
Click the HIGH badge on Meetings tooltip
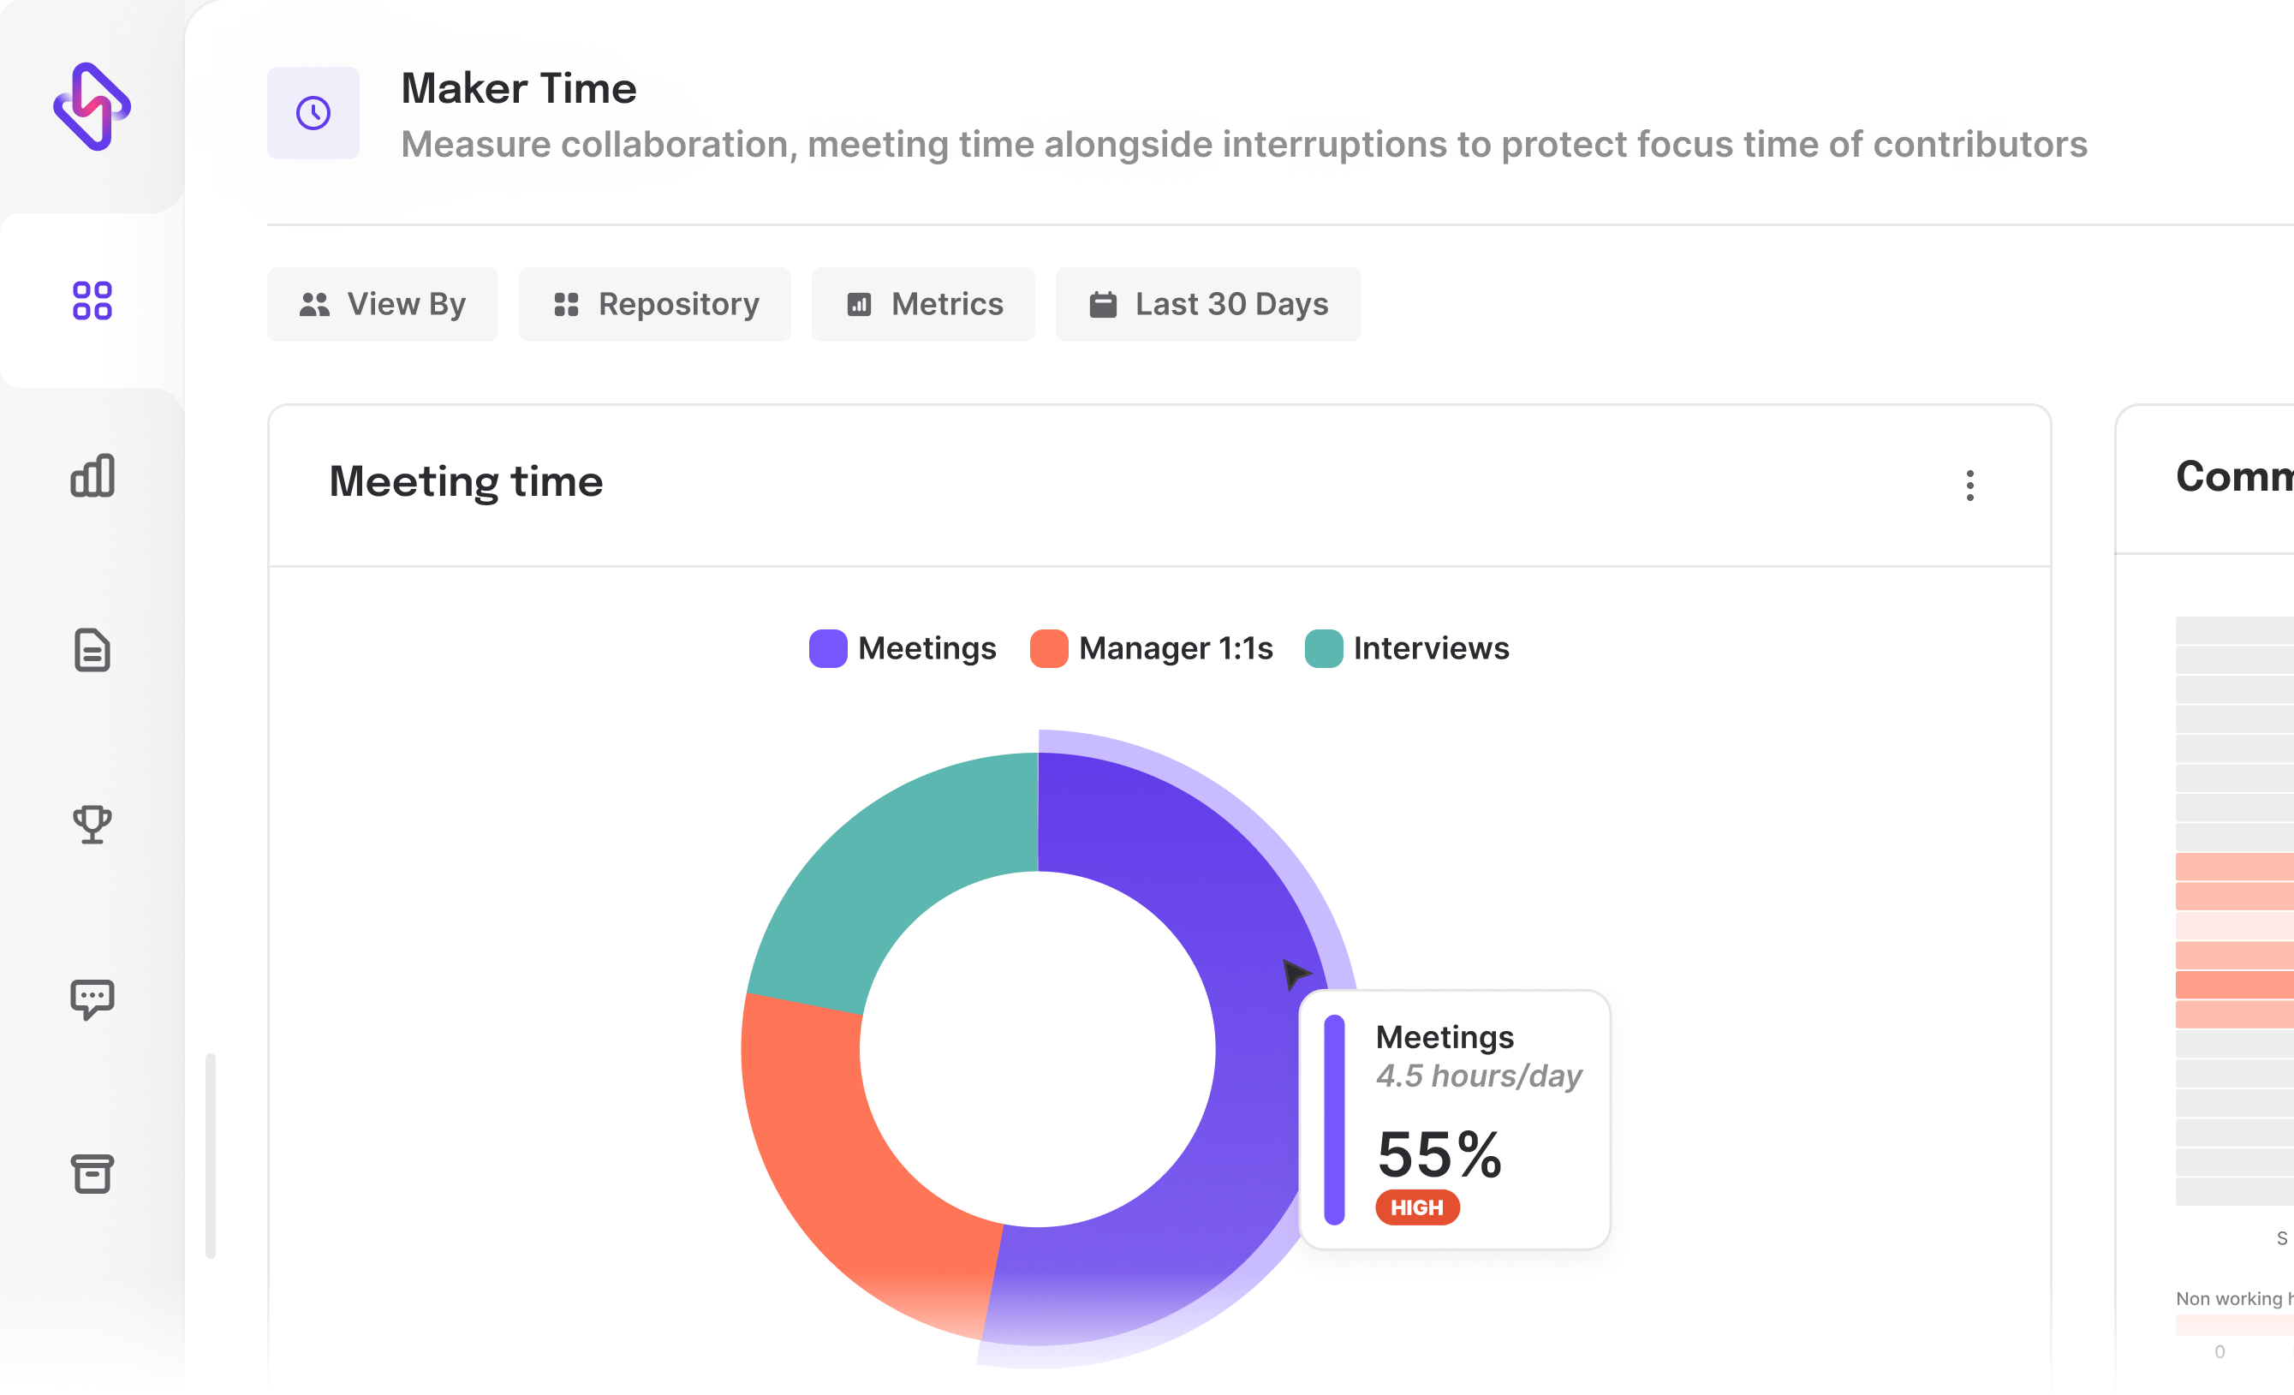click(x=1414, y=1208)
